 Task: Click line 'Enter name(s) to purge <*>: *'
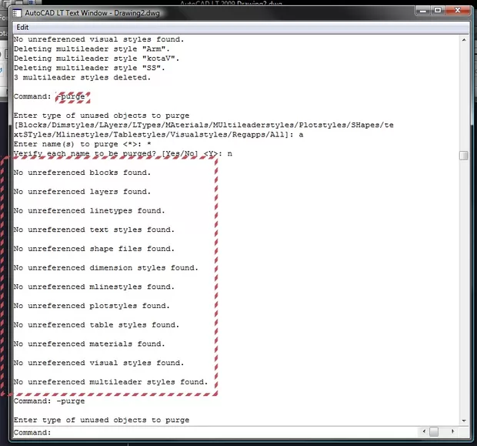[82, 144]
